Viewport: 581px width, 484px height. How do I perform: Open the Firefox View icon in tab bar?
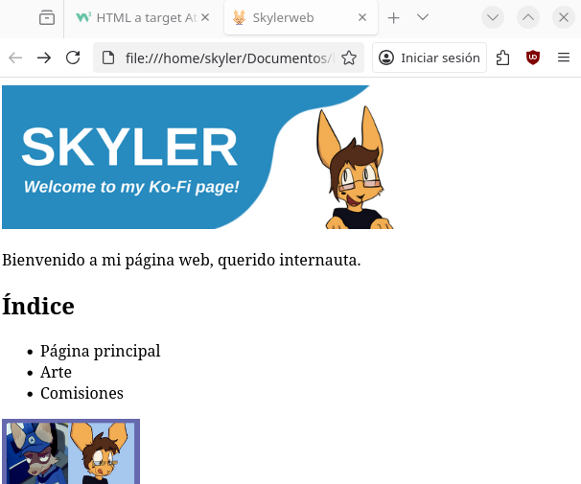[47, 17]
